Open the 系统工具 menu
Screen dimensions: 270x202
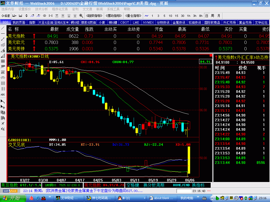pos(113,9)
